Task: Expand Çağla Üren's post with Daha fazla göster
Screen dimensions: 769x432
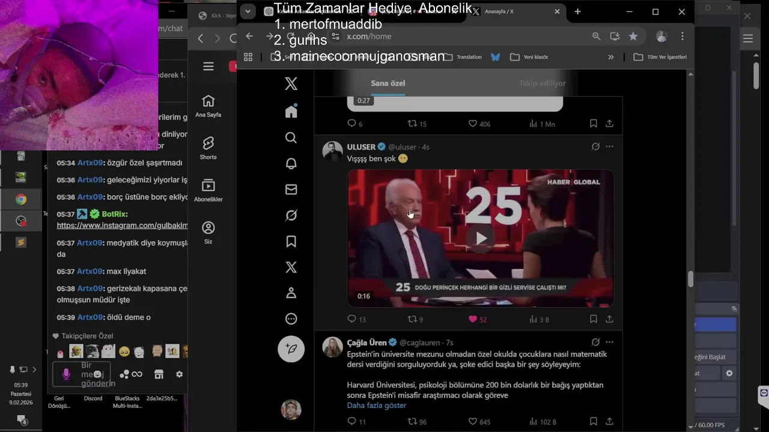Action: pyautogui.click(x=377, y=406)
